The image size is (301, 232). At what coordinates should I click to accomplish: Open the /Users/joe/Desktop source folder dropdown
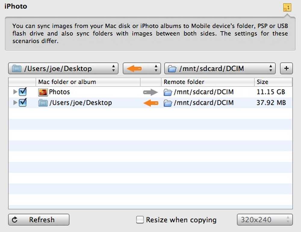coord(63,69)
